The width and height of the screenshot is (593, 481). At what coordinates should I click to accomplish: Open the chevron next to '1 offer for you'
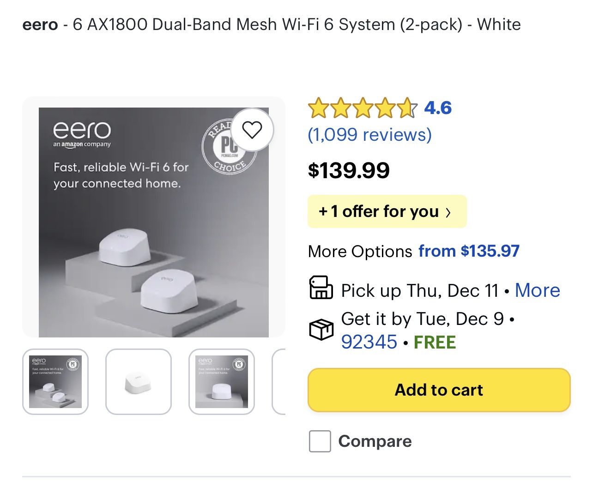449,212
